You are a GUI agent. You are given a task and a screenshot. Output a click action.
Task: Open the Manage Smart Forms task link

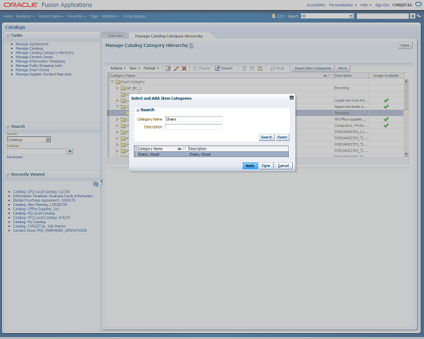[x=32, y=70]
